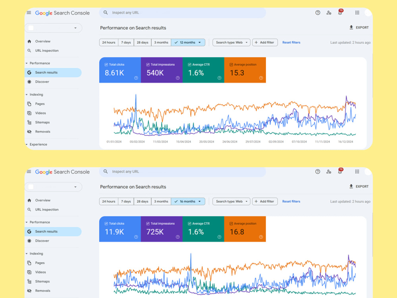Open 12 months date range dropdown

(x=188, y=43)
